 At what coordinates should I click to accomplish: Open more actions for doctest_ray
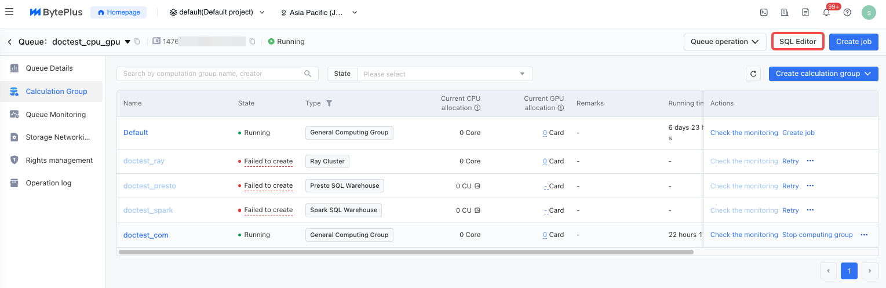(x=810, y=161)
